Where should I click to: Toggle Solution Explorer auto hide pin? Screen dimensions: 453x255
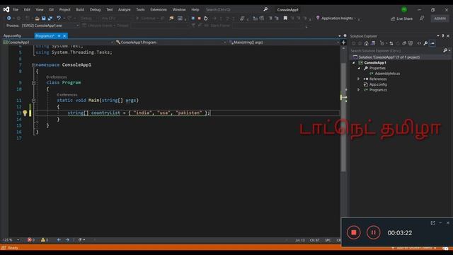tap(442, 36)
